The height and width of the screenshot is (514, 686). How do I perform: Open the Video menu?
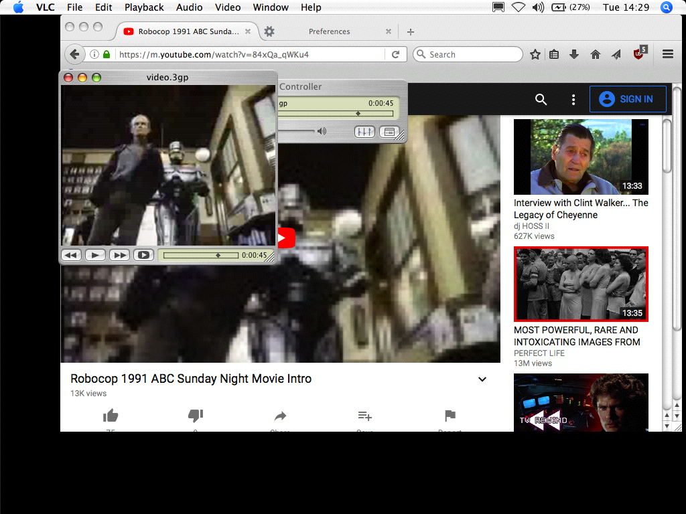[x=228, y=7]
